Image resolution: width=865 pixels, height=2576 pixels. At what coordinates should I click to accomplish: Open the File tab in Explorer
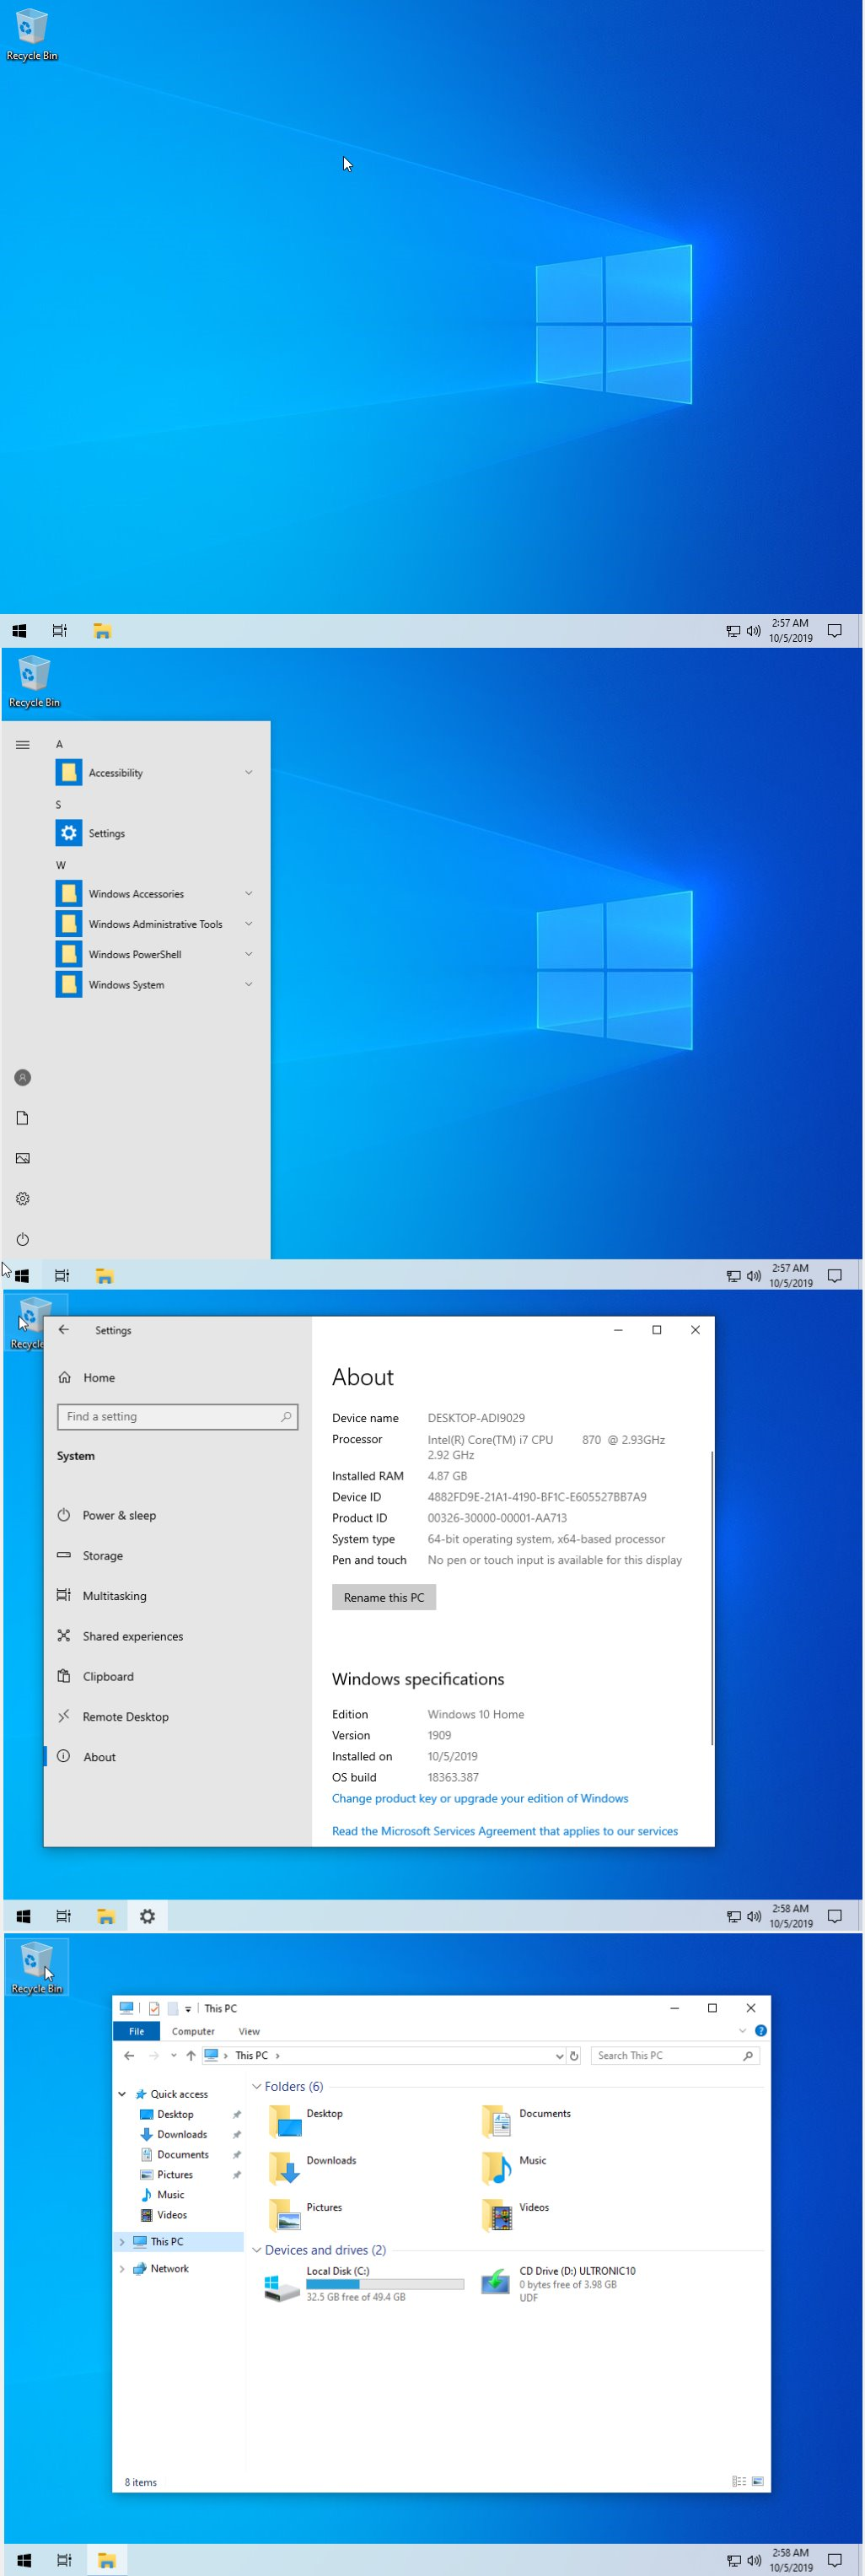tap(136, 2031)
